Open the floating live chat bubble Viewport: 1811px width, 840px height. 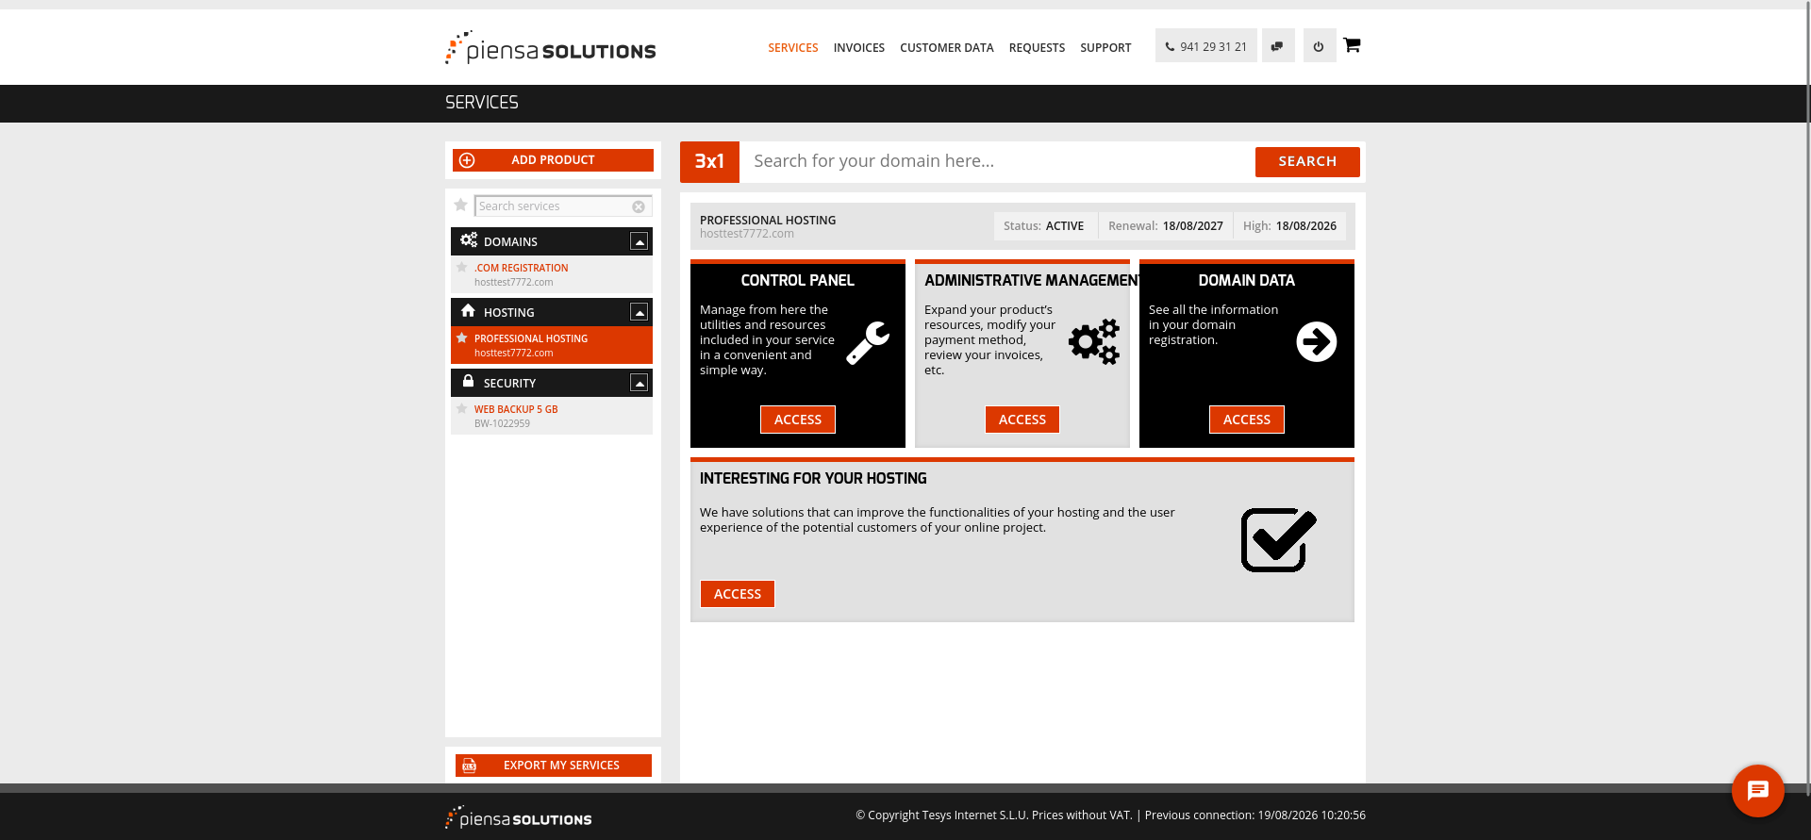pos(1757,790)
